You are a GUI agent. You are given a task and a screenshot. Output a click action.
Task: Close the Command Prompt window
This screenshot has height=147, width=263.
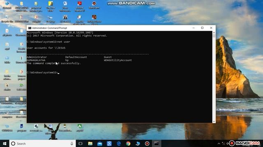coord(211,28)
